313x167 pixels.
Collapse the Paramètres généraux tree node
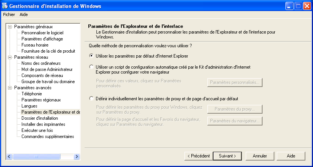click(x=10, y=27)
